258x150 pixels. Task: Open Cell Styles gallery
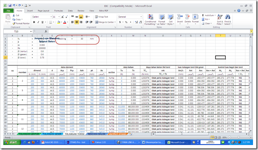171,20
